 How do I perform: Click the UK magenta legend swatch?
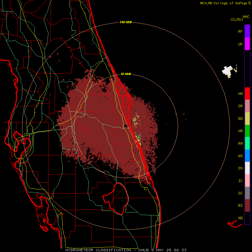tap(247, 44)
